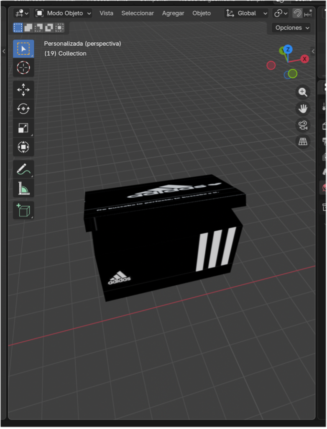This screenshot has height=429, width=327.
Task: Toggle the camera view button
Action: click(303, 125)
